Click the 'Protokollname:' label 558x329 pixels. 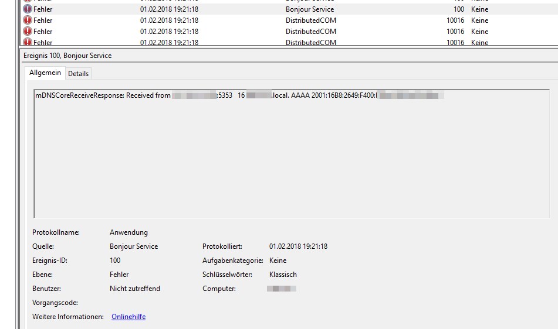[56, 232]
